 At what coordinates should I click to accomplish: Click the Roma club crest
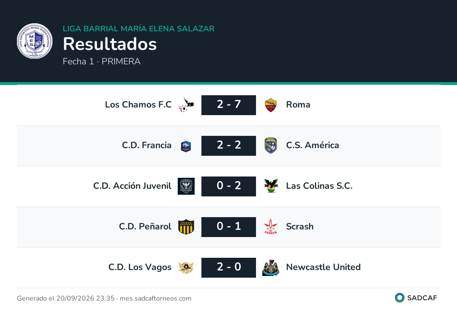click(271, 105)
